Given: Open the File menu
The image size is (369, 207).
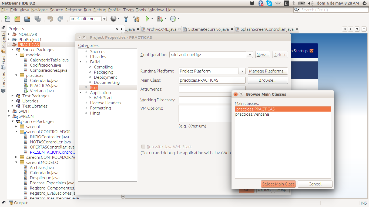Looking at the screenshot, I should 4,10.
